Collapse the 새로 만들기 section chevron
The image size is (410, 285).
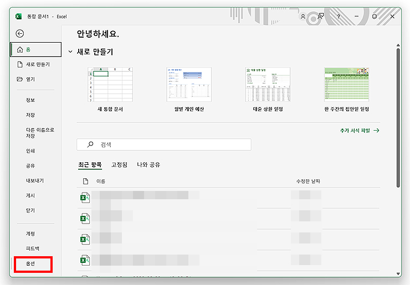pos(70,51)
